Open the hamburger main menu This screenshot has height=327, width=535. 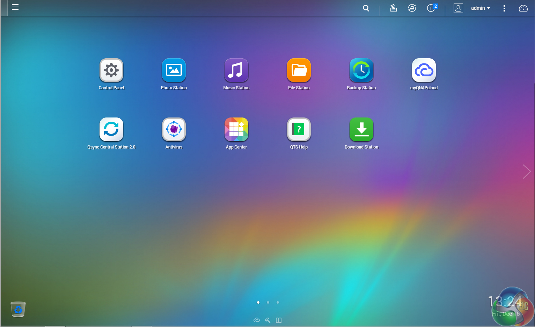pos(15,7)
